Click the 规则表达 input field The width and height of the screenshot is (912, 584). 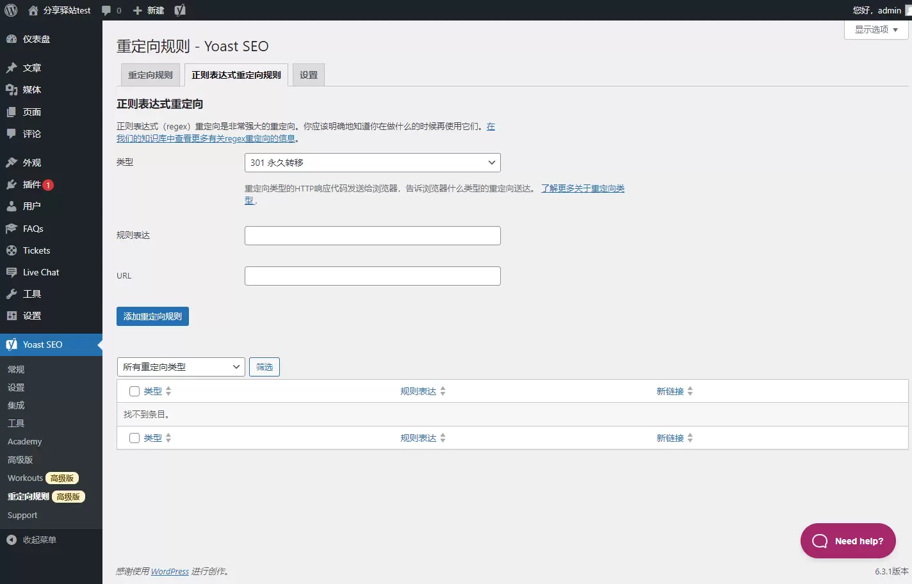coord(373,236)
